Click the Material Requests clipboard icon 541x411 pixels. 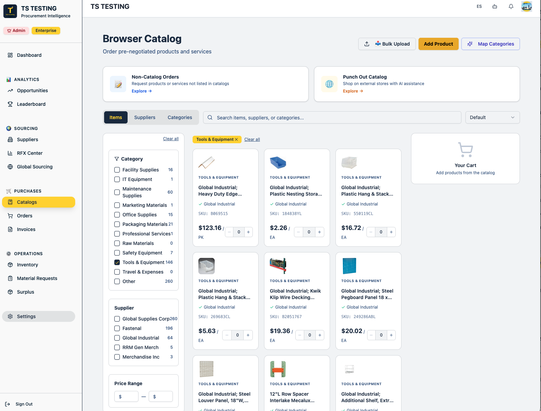[x=10, y=278]
